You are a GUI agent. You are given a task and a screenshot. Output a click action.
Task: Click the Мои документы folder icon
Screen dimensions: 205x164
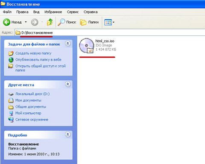pos(11,100)
